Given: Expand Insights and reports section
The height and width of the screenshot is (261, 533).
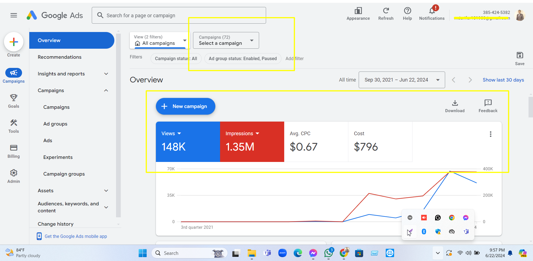Looking at the screenshot, I should point(106,74).
